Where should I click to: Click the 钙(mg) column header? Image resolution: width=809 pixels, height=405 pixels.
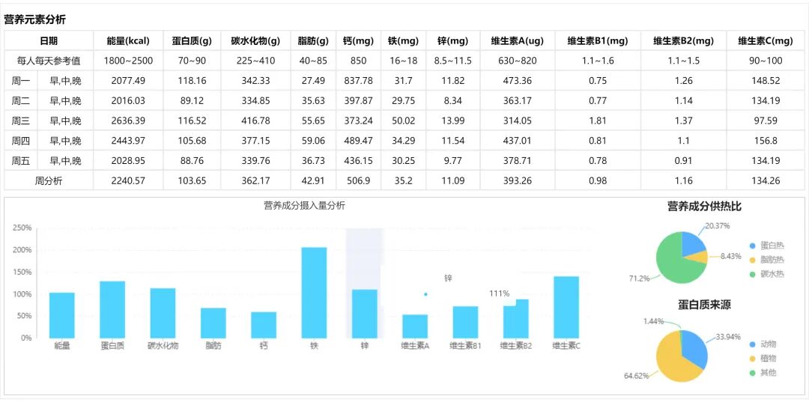358,40
